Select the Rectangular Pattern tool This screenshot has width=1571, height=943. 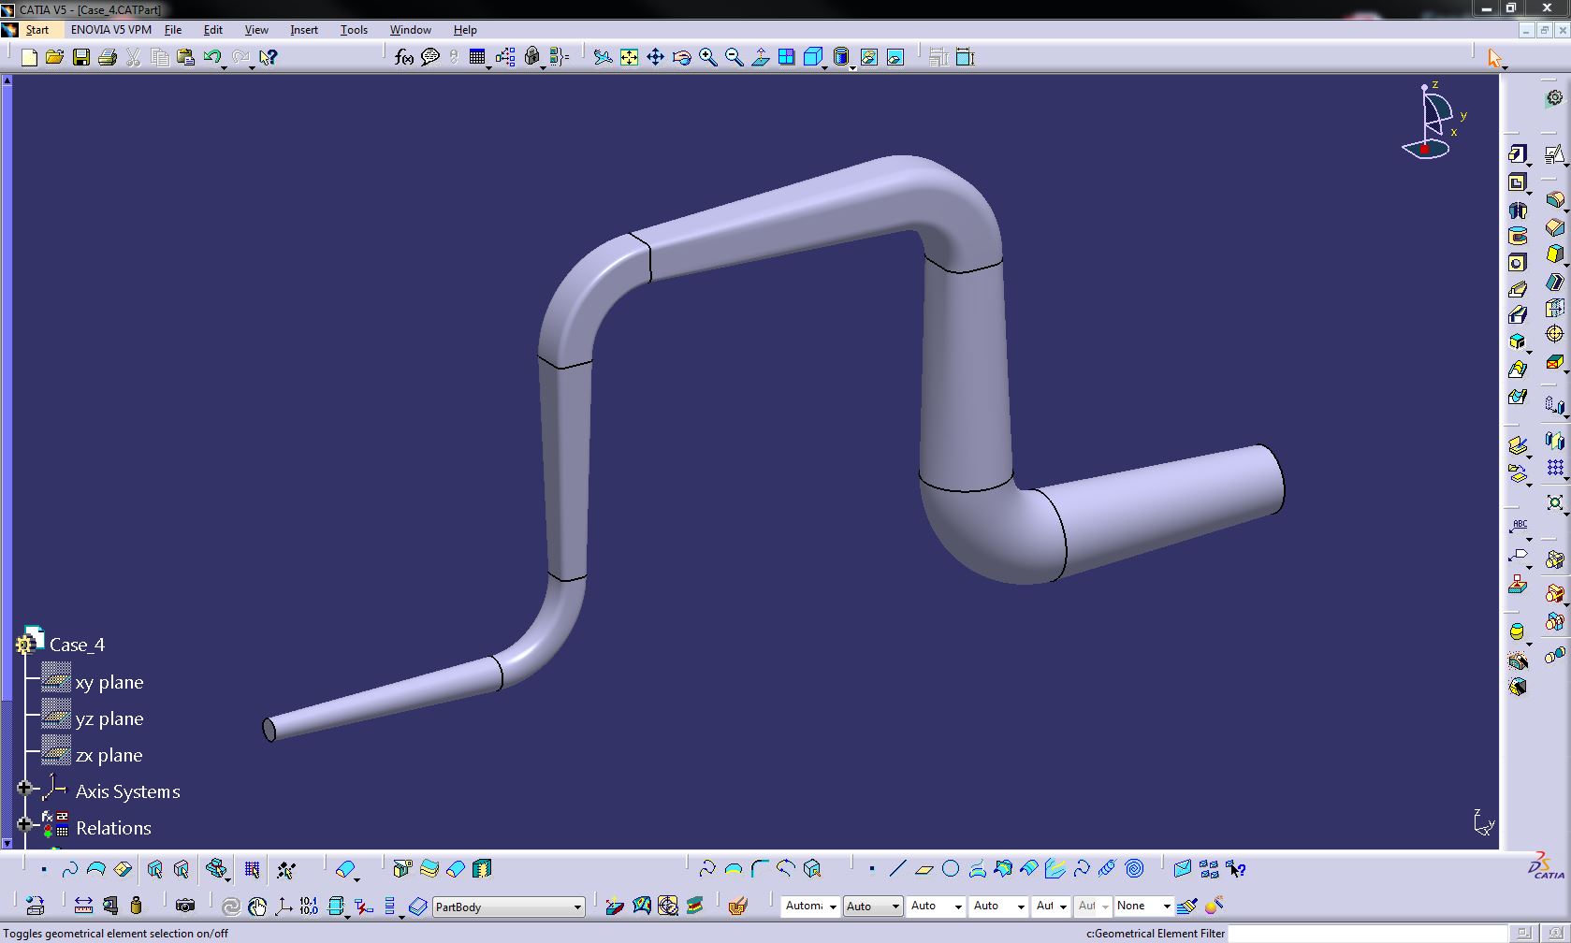point(1554,468)
